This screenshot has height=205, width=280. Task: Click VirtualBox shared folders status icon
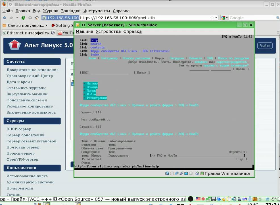point(186,173)
